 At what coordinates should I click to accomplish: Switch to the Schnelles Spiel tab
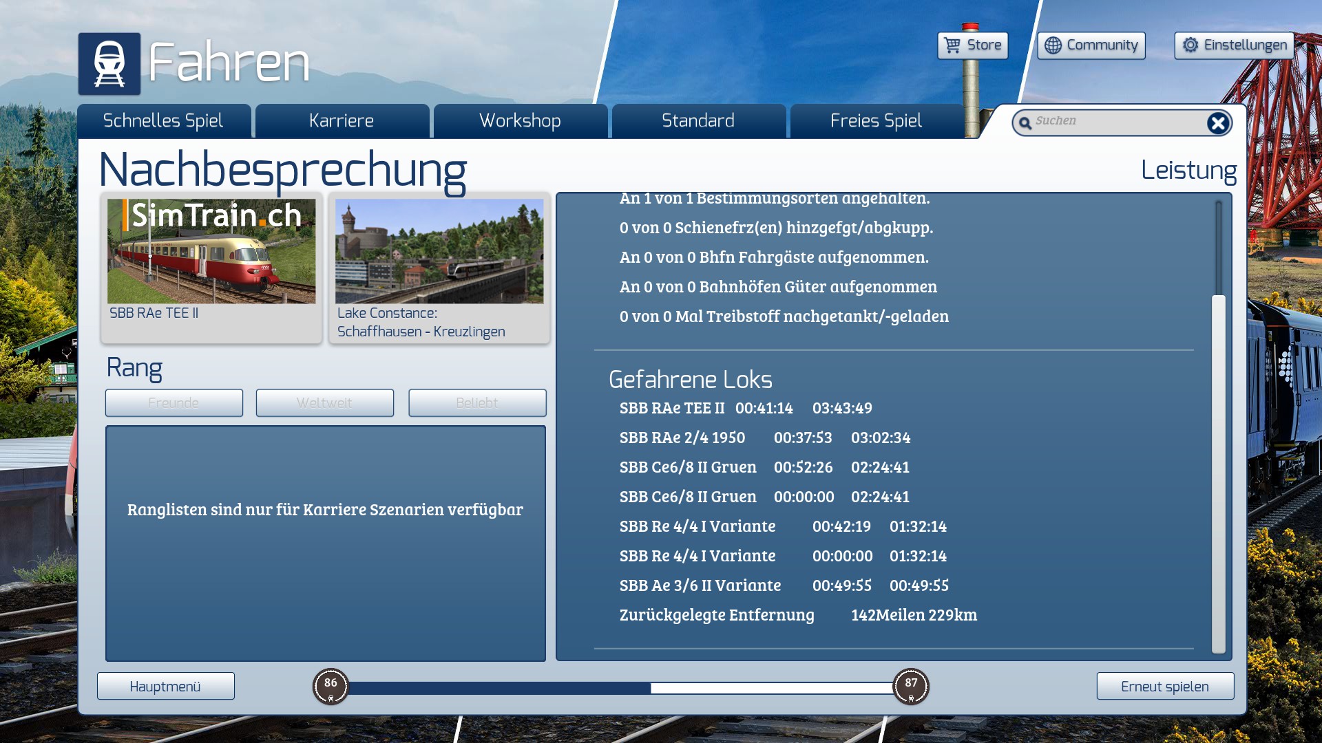point(163,121)
